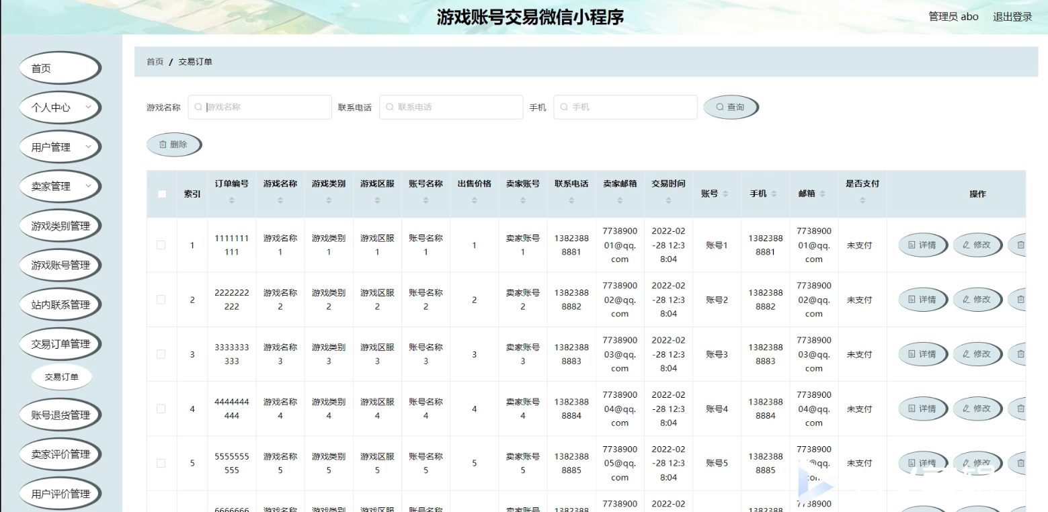
Task: Check the checkbox for row 4
Action: [x=161, y=409]
